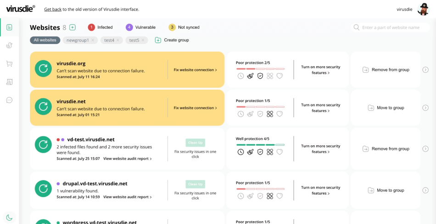Screen dimensions: 436x224
Task: Filter by Not synced websites
Action: pos(184,27)
